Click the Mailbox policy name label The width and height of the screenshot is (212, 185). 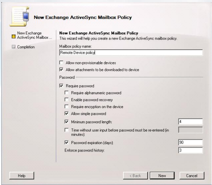(75, 46)
